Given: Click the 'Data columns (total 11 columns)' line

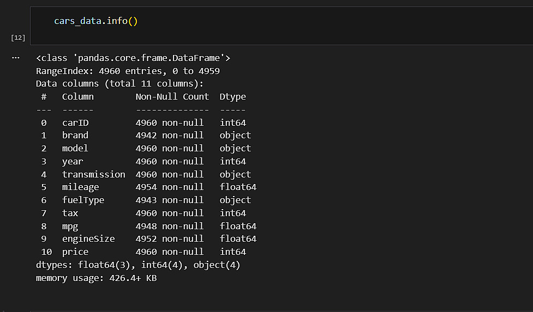Looking at the screenshot, I should [119, 84].
